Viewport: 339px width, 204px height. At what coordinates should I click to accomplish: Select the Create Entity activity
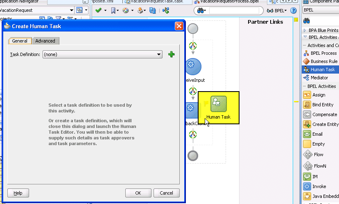[x=321, y=124]
